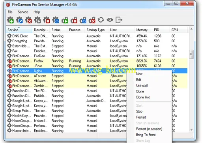Choose Clone Hot from the context menu
The image size is (202, 143).
tap(143, 97)
